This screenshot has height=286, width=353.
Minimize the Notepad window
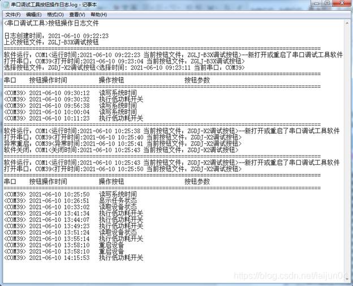click(316, 3)
